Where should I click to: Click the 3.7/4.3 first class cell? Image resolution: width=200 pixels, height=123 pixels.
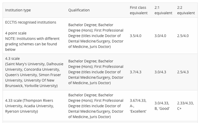coord(135,72)
